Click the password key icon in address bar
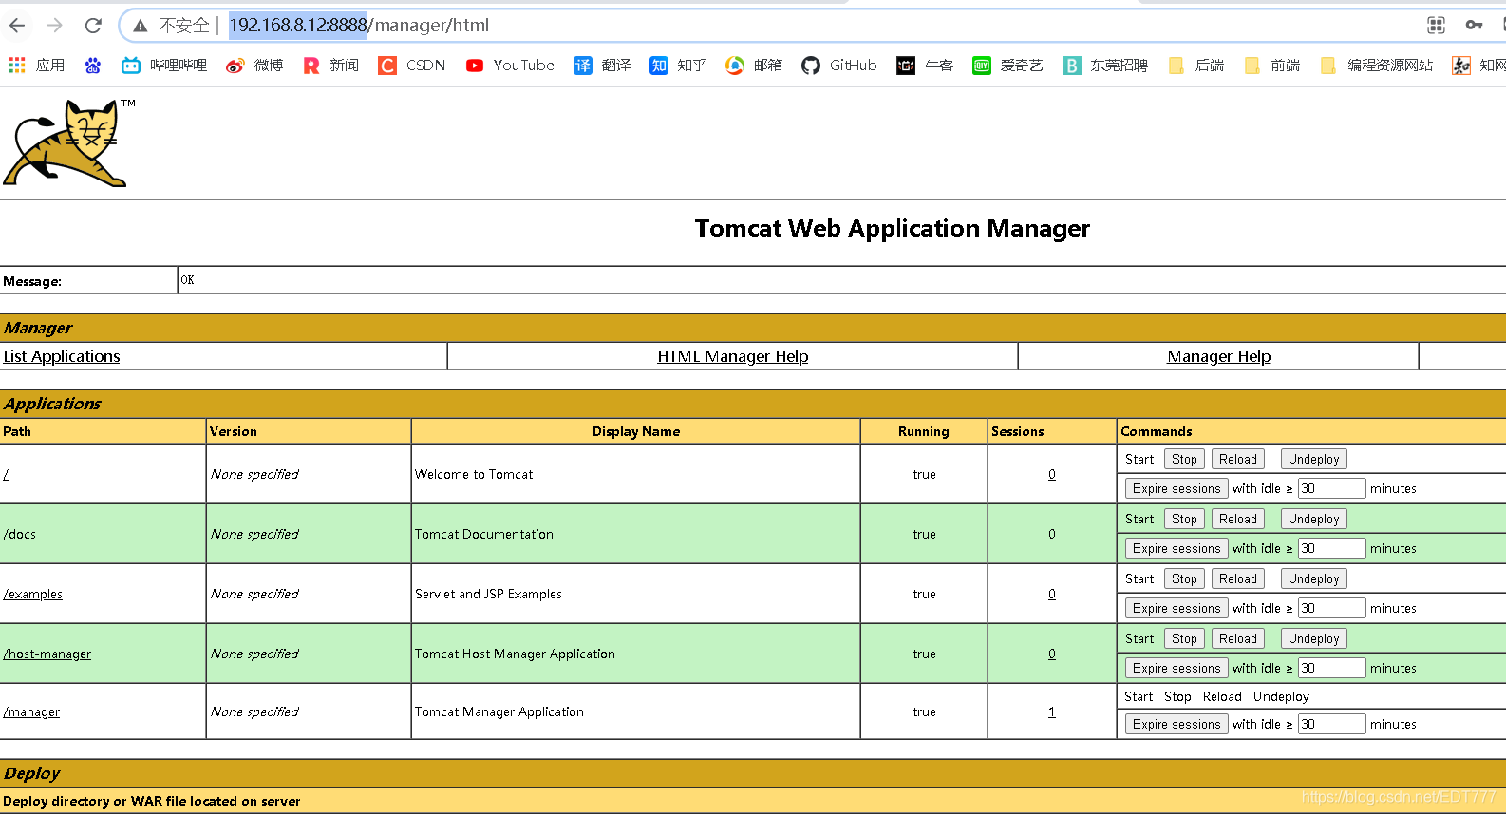The height and width of the screenshot is (815, 1506). point(1474,26)
